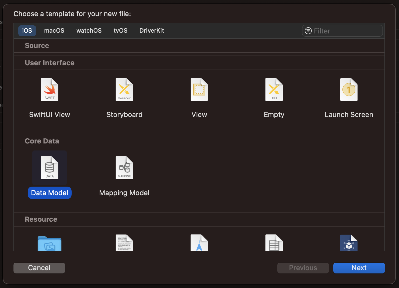
Task: Click the Resource section header
Action: coord(199,219)
